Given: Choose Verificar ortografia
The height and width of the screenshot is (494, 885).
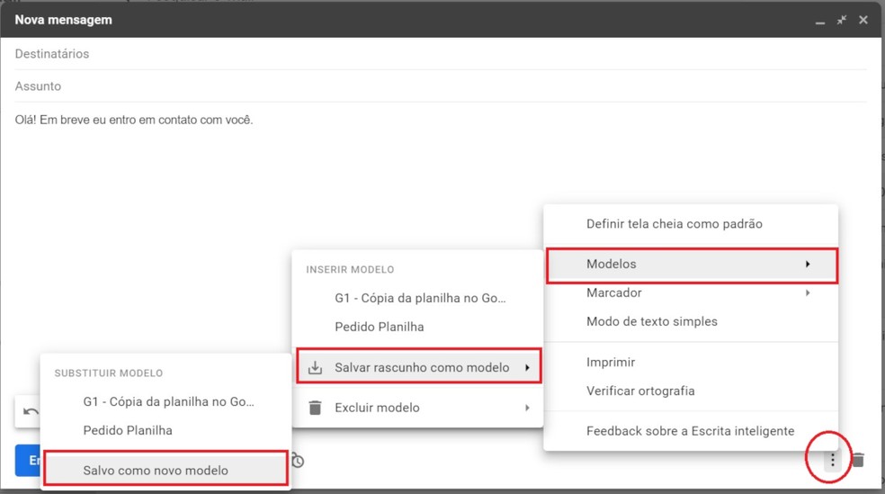Looking at the screenshot, I should point(640,391).
